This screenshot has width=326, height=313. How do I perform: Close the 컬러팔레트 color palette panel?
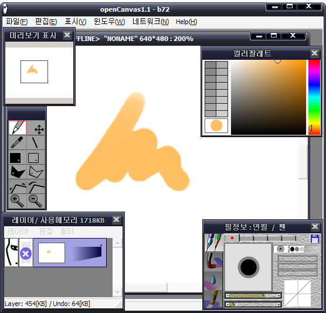click(314, 53)
